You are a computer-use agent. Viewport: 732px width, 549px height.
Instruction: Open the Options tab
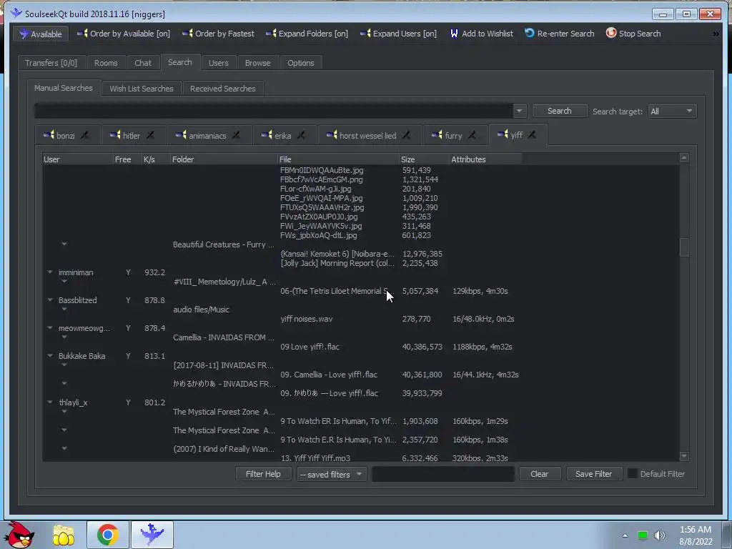click(301, 63)
